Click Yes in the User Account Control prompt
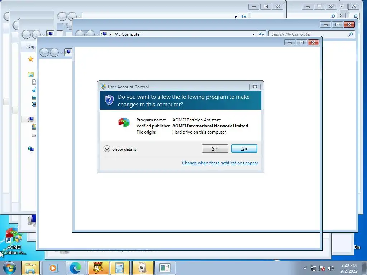Viewport: 367px width, 275px height. [x=215, y=149]
